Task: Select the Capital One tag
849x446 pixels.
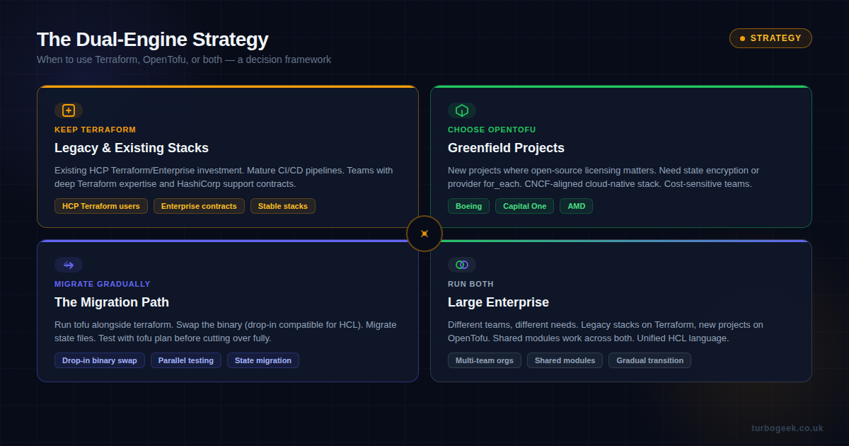Action: 524,206
